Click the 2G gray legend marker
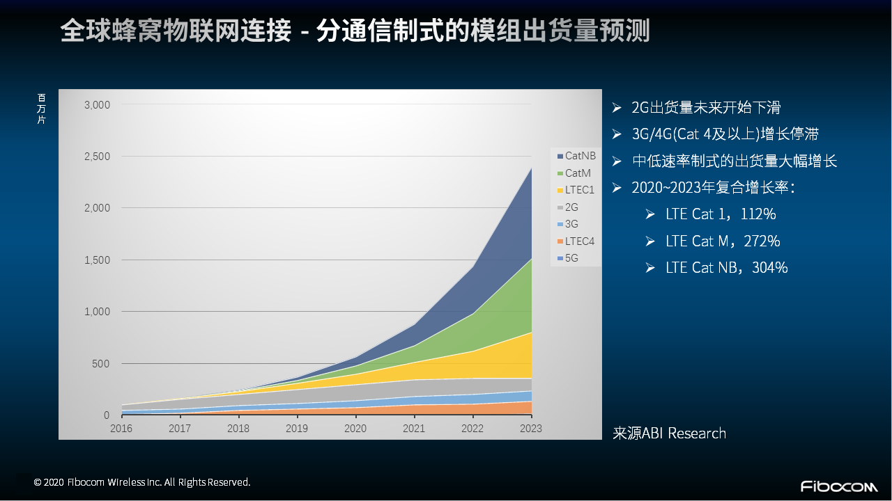The width and height of the screenshot is (892, 501). (560, 207)
